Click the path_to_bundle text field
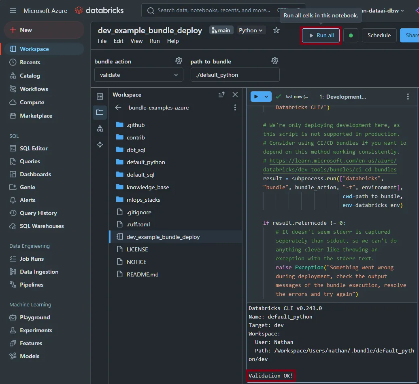419x384 pixels. 235,75
